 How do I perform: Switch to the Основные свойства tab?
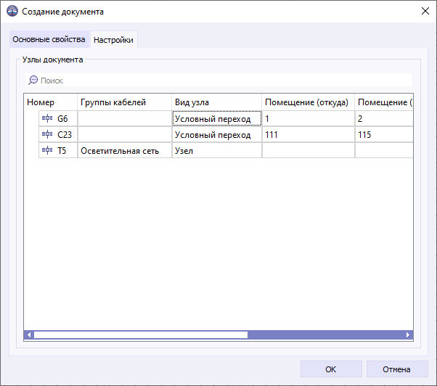coord(49,39)
